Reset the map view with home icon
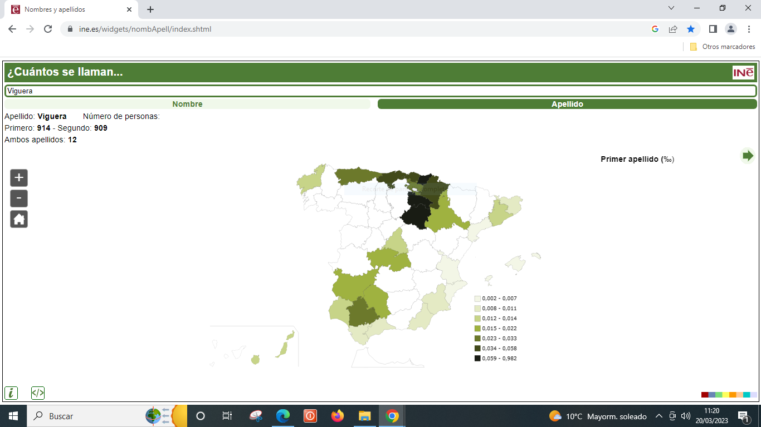The image size is (761, 427). [19, 219]
